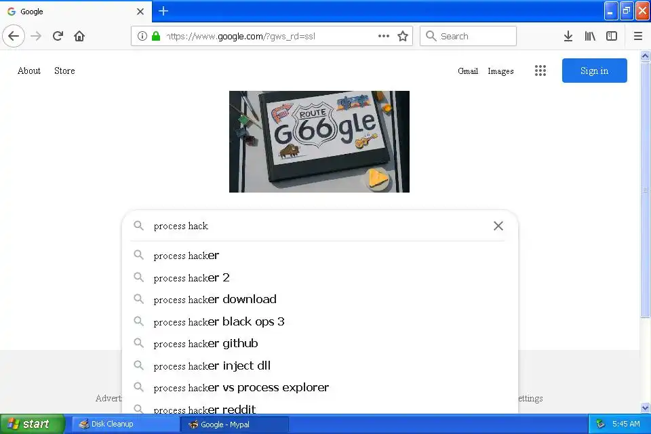Close the Google tab

pos(140,12)
